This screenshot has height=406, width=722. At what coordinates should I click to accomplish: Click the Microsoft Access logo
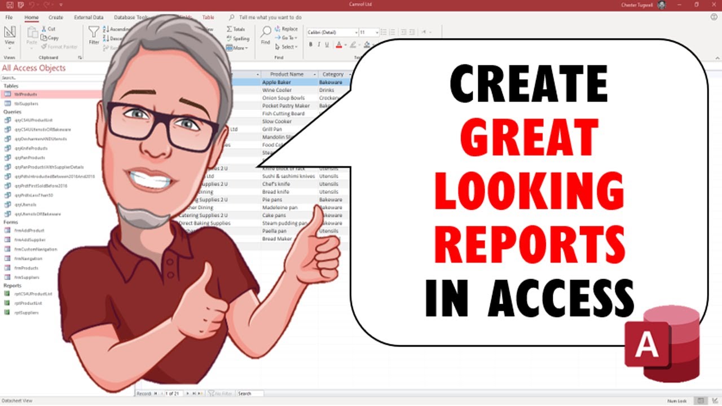pyautogui.click(x=662, y=345)
